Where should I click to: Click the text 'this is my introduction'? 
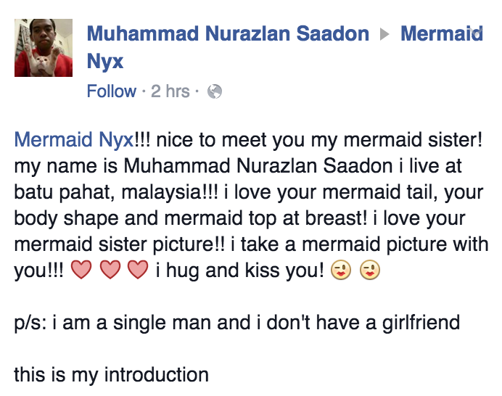111,375
